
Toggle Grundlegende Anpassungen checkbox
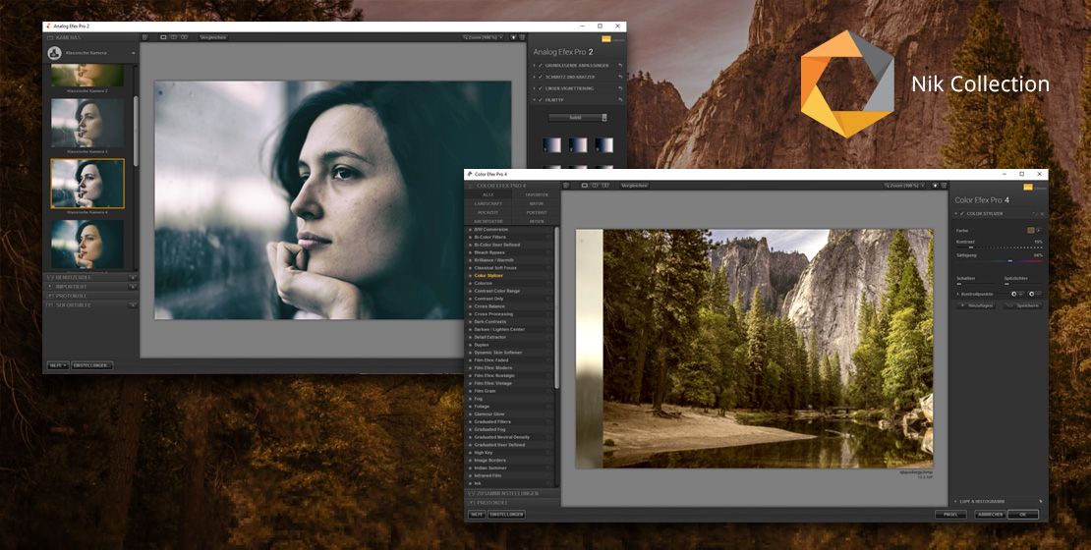(541, 66)
